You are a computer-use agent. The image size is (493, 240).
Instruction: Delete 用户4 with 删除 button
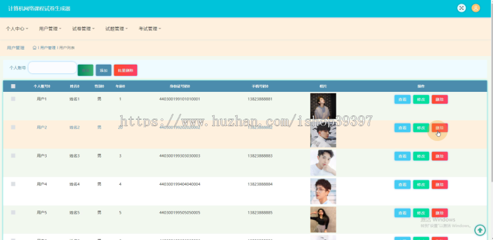[439, 184]
